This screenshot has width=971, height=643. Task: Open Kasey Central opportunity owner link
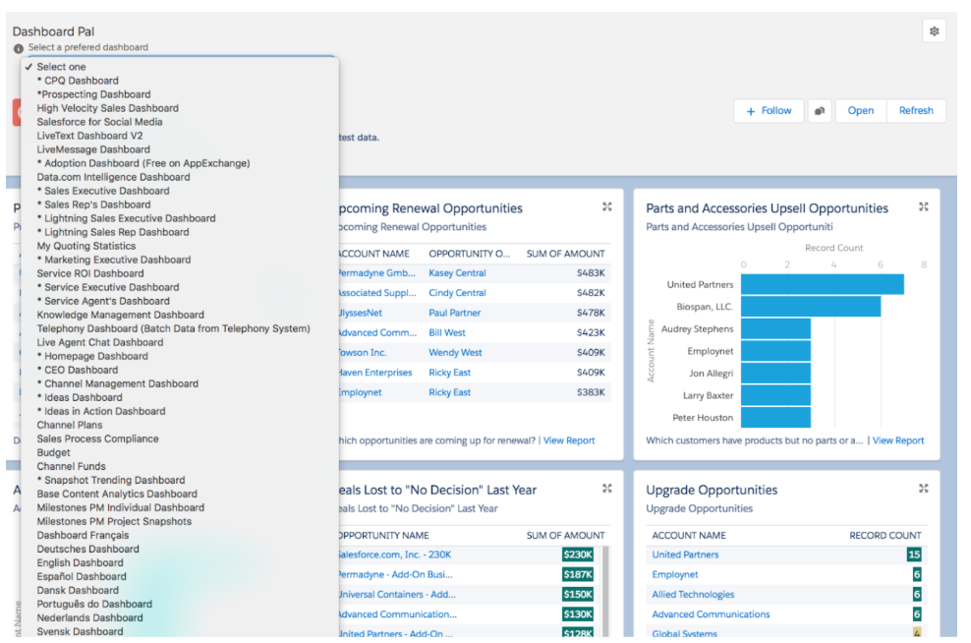(457, 273)
